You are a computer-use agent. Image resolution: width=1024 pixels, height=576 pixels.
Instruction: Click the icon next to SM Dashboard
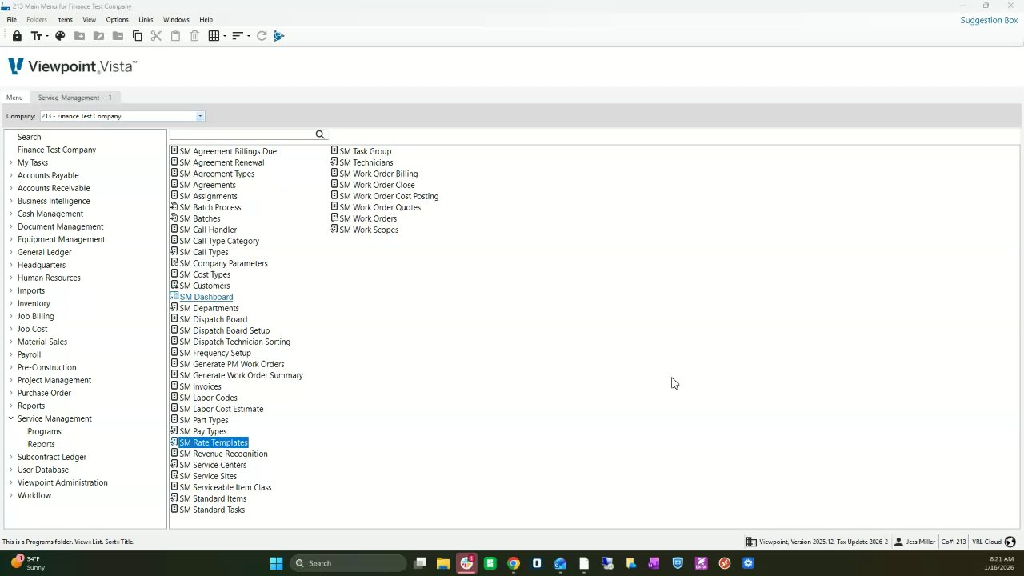174,297
